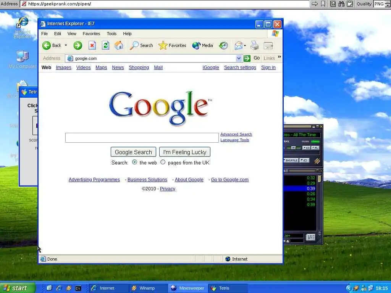This screenshot has height=293, width=391.
Task: Select 'pages from the UK' radio button
Action: pos(163,162)
